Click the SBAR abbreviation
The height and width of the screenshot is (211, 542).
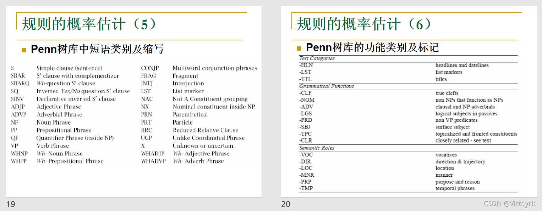point(18,76)
